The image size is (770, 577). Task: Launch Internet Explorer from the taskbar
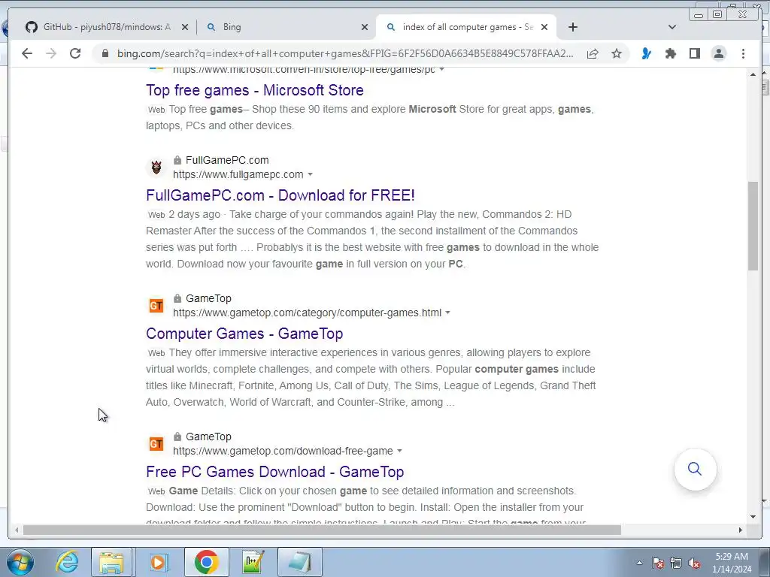coord(67,562)
